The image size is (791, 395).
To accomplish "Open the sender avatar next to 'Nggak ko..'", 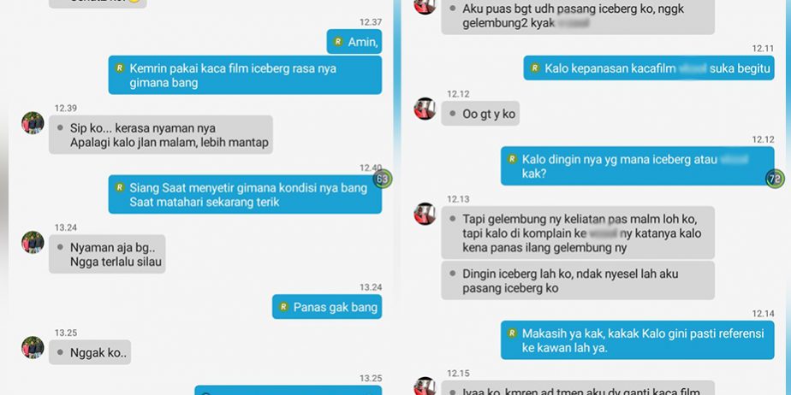I will [x=33, y=347].
